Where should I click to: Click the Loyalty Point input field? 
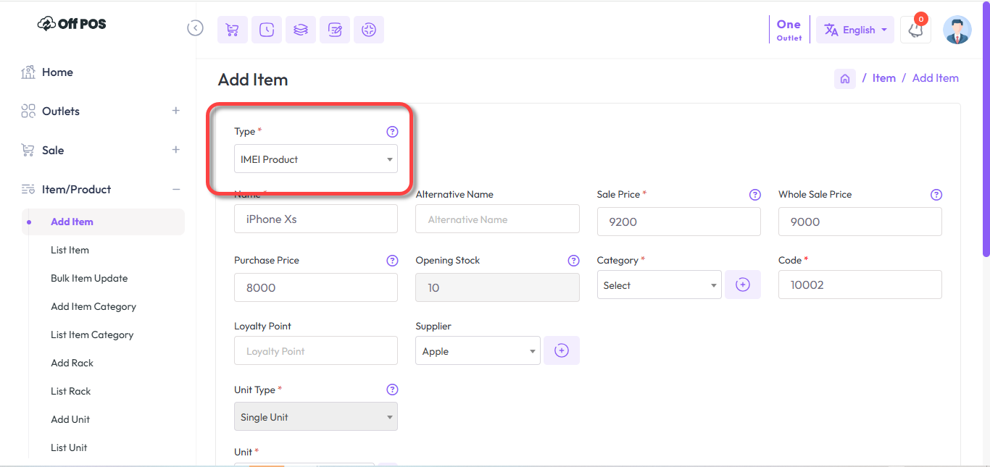(315, 351)
